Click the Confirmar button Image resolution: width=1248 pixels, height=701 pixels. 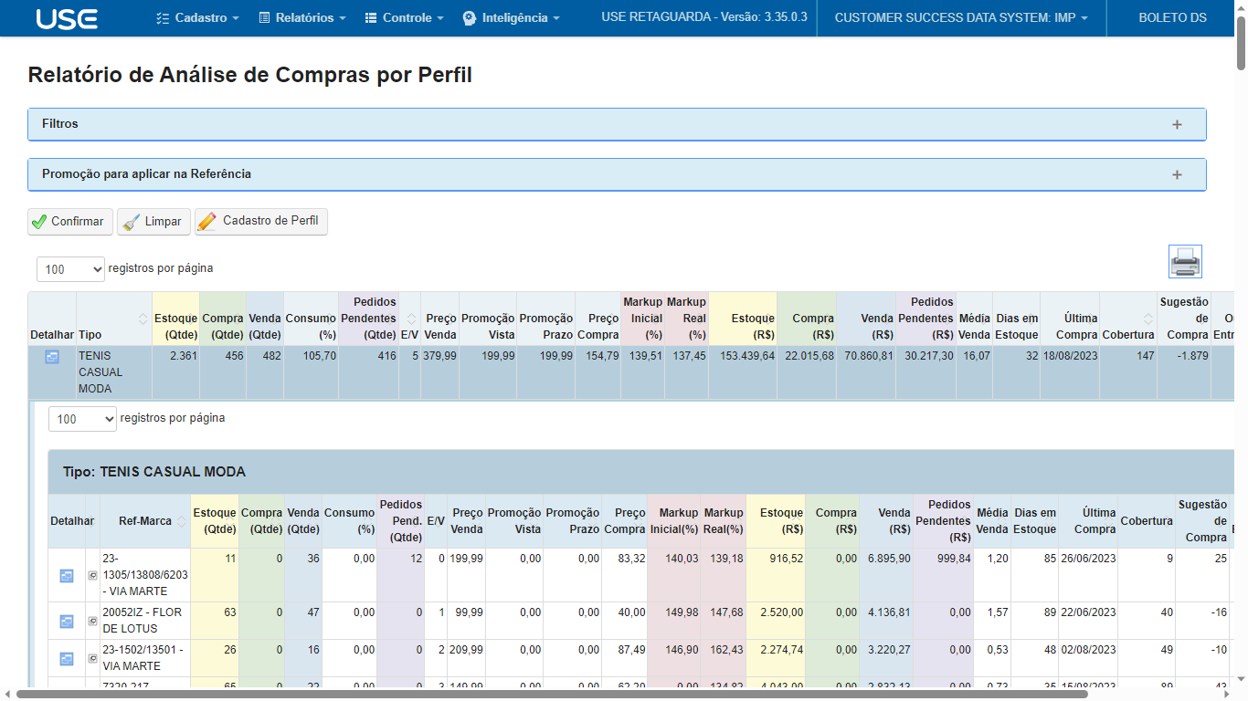coord(70,222)
